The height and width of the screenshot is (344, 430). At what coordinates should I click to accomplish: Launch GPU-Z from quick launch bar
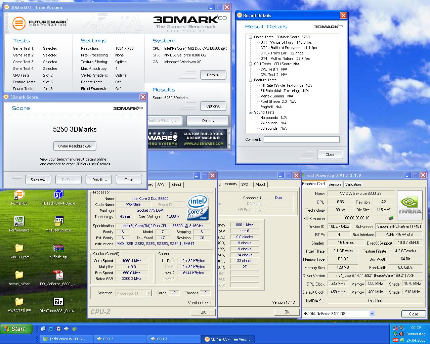click(74, 329)
